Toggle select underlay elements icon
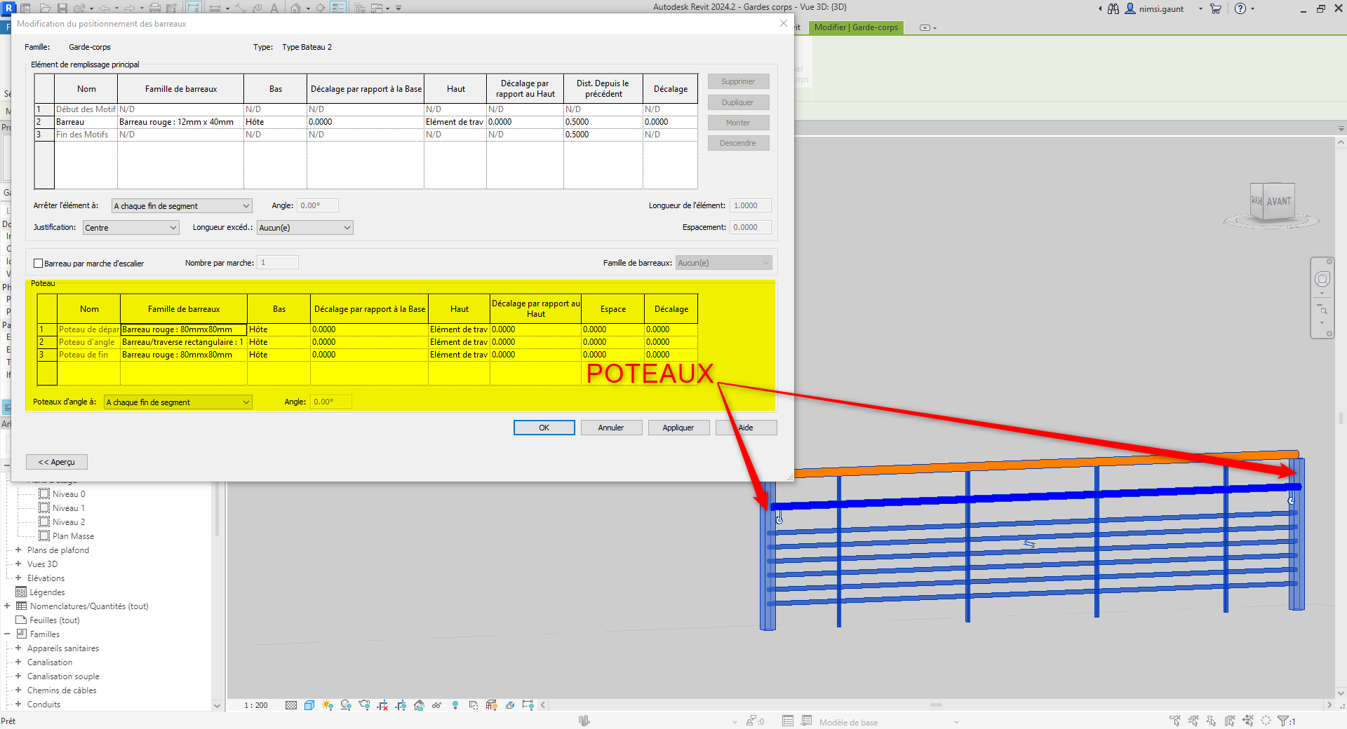Viewport: 1347px width, 729px height. coord(1193,721)
